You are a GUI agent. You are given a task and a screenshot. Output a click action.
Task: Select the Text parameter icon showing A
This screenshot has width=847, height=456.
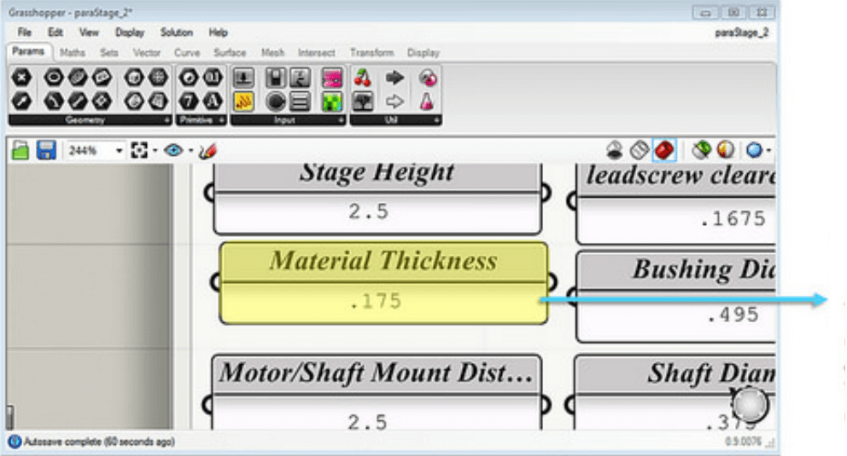213,101
